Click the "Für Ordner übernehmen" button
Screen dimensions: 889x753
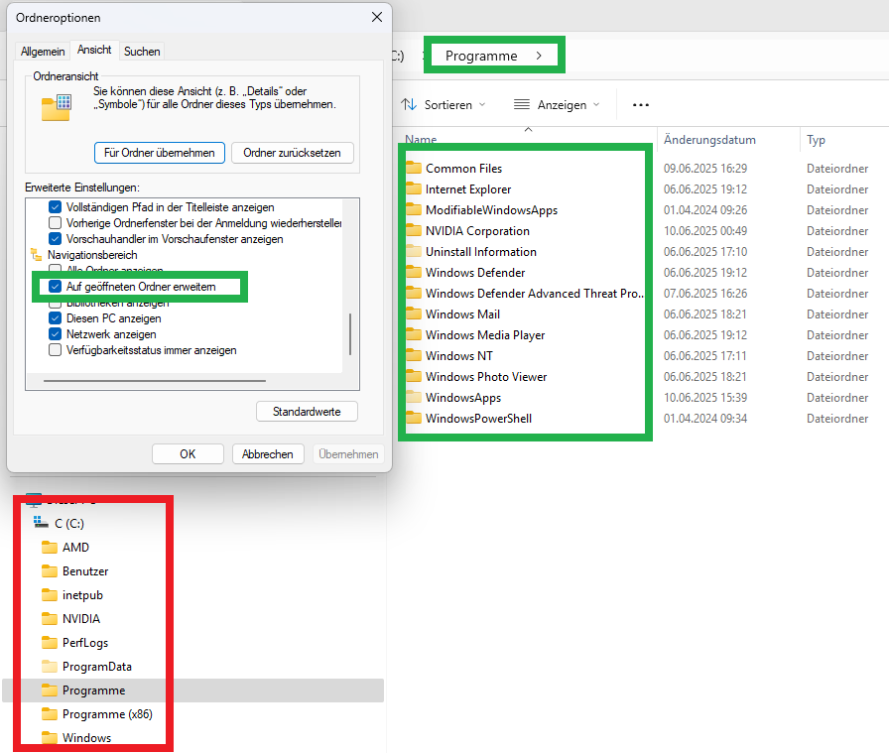coord(159,153)
